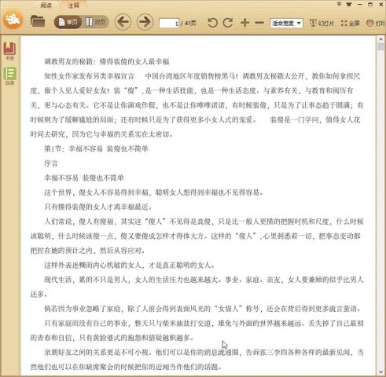The width and height of the screenshot is (386, 377).
Task: Switch to the 阅读 tab
Action: [x=46, y=5]
